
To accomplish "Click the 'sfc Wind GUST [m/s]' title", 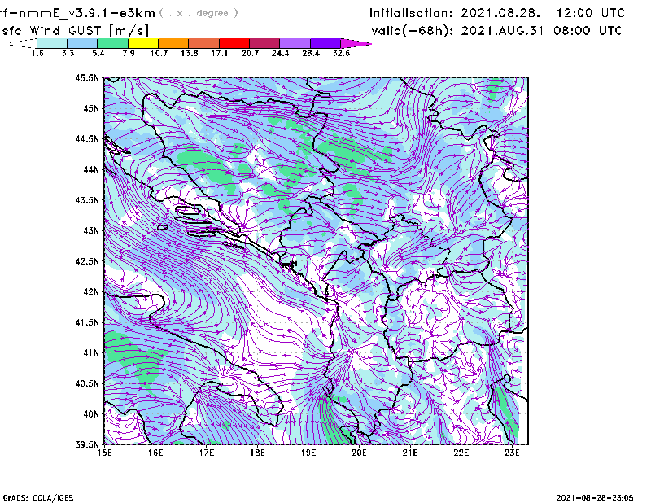I will tap(75, 31).
